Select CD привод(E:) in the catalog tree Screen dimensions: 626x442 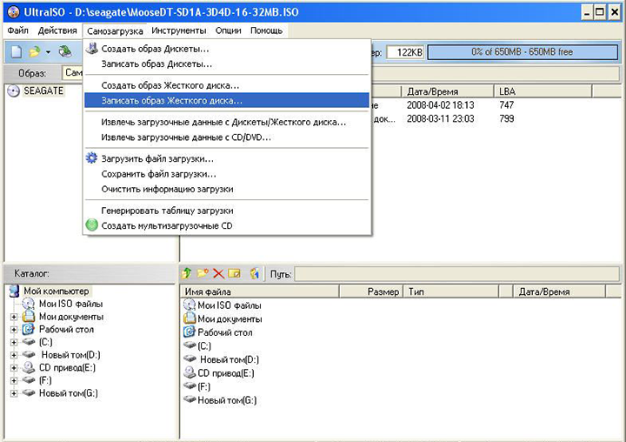pos(67,368)
